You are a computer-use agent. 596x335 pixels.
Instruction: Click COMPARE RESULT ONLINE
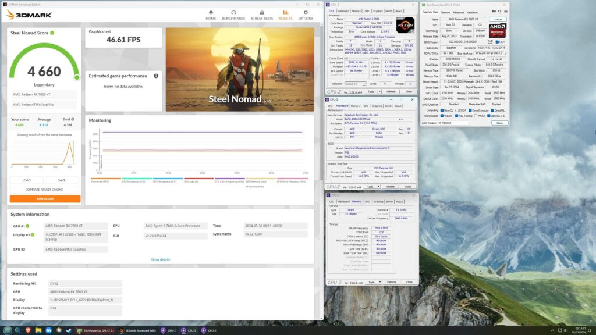click(x=44, y=189)
